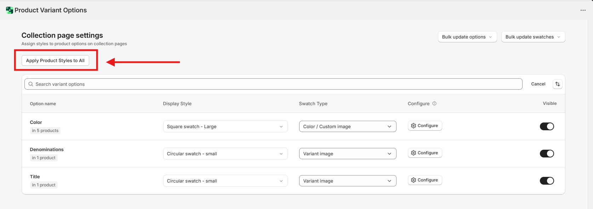Click gear icon in Denominations row
The width and height of the screenshot is (593, 209).
coord(413,153)
